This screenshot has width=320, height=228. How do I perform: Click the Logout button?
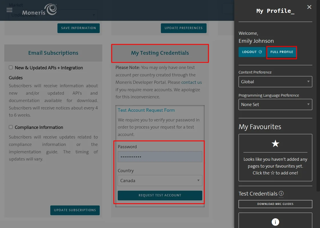(252, 52)
